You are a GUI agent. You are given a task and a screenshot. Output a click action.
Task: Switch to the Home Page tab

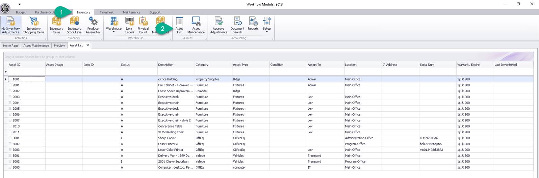pos(11,45)
